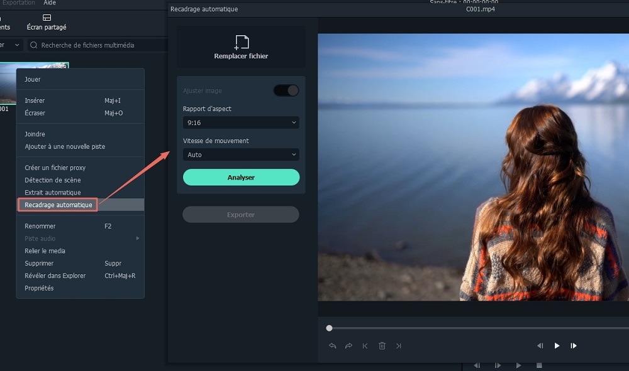Image resolution: width=629 pixels, height=371 pixels.
Task: Open the Rapport d'aspect dropdown showing 9:16
Action: click(x=241, y=122)
